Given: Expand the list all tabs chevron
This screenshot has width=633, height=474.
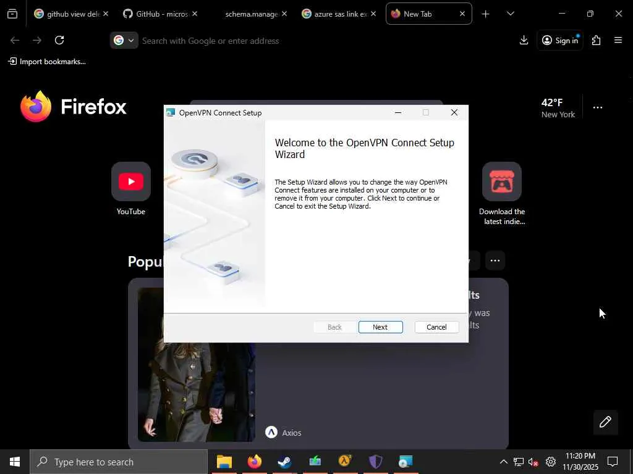Looking at the screenshot, I should pos(510,14).
